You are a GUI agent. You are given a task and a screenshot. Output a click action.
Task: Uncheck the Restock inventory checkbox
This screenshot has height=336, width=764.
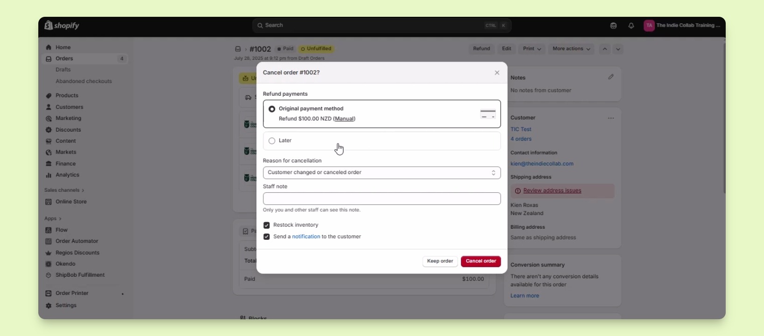267,225
